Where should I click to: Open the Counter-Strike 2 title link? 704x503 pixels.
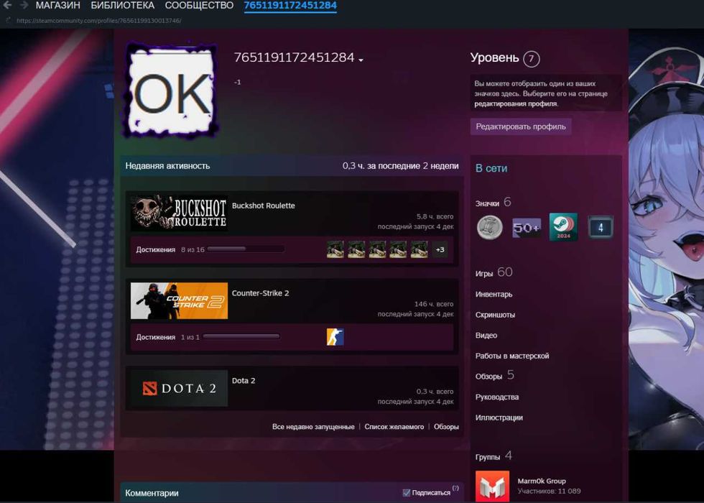coord(260,293)
